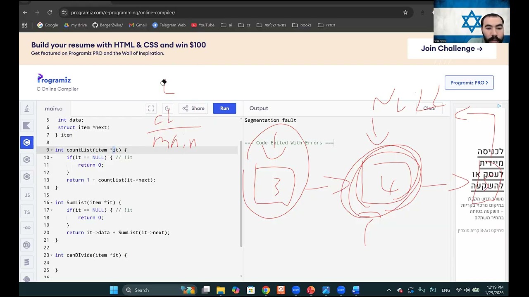Open the YouTube bookmark

(203, 25)
